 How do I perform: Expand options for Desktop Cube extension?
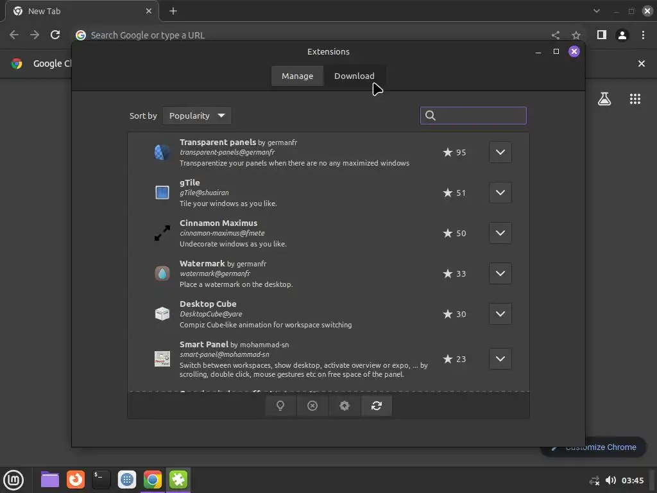[500, 314]
